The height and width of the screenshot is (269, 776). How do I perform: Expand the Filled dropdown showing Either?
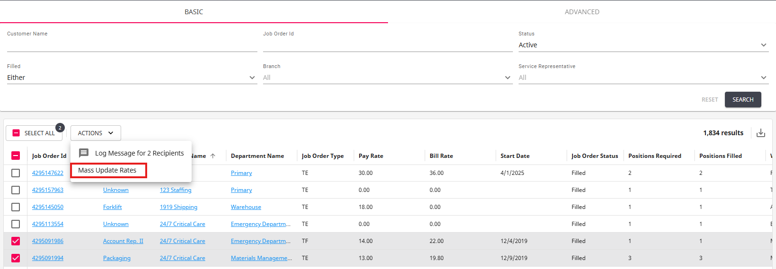point(132,78)
